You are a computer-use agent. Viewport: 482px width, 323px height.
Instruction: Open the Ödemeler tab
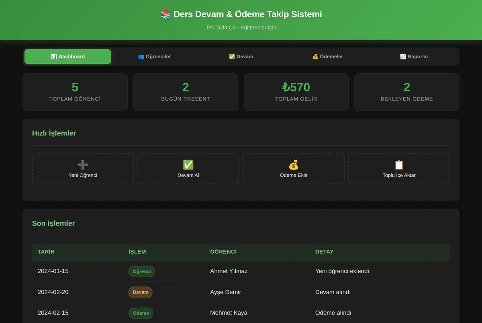coord(328,57)
